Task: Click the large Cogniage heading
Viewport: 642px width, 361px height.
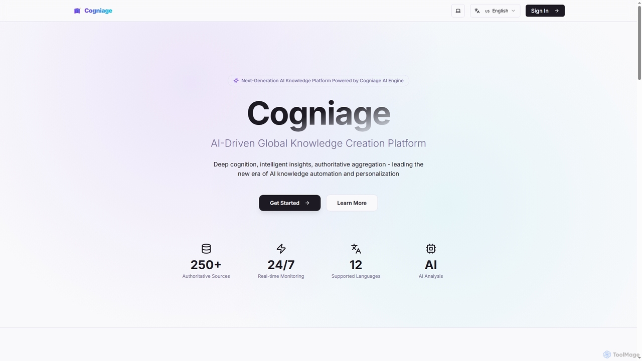Action: (318, 114)
